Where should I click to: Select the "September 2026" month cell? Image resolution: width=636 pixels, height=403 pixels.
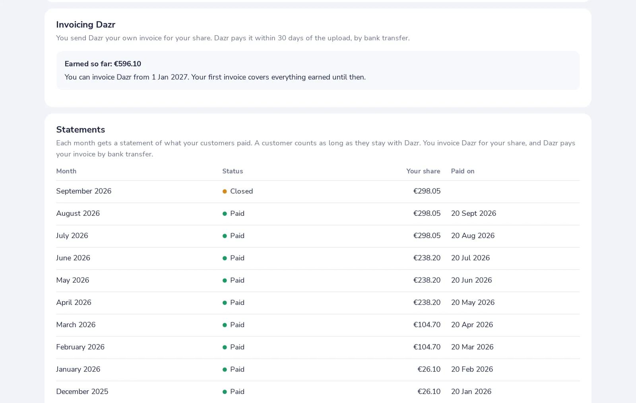click(84, 191)
